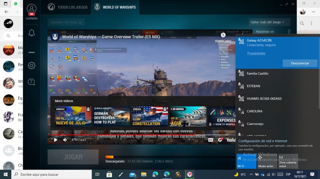Open the help question mark icon

(x=31, y=82)
